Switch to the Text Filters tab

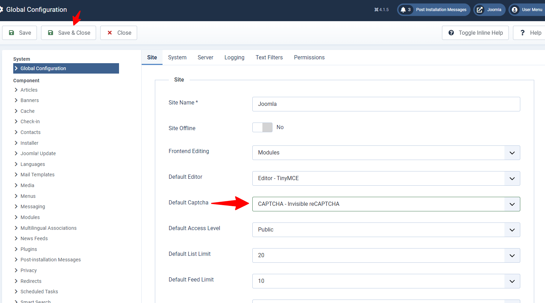(x=269, y=57)
